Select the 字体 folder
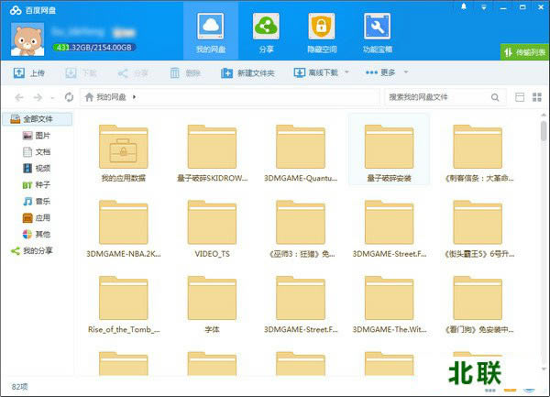The image size is (550, 397). click(212, 304)
